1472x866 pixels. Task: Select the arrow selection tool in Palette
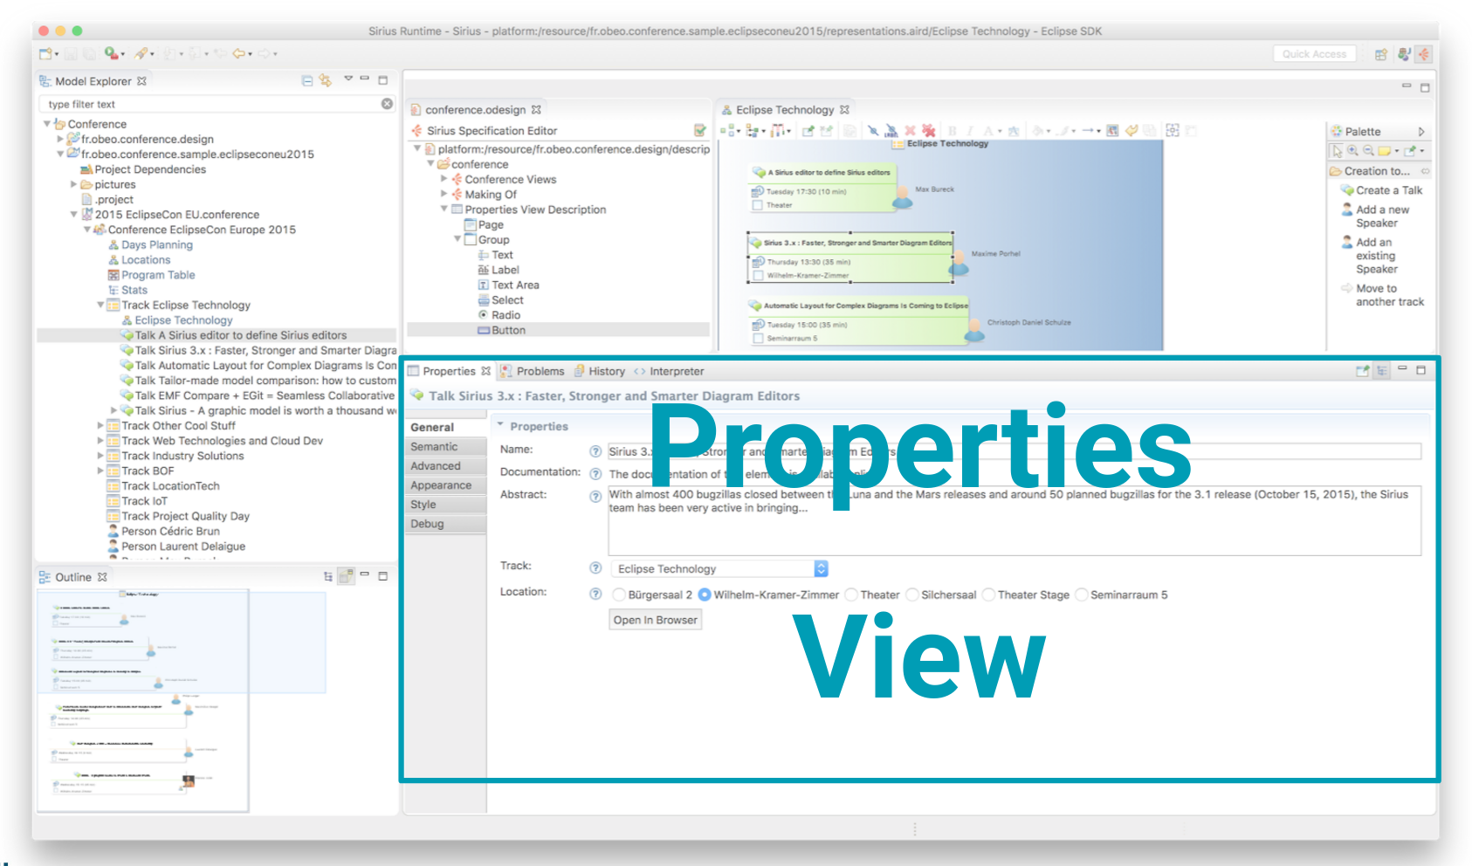tap(1337, 151)
